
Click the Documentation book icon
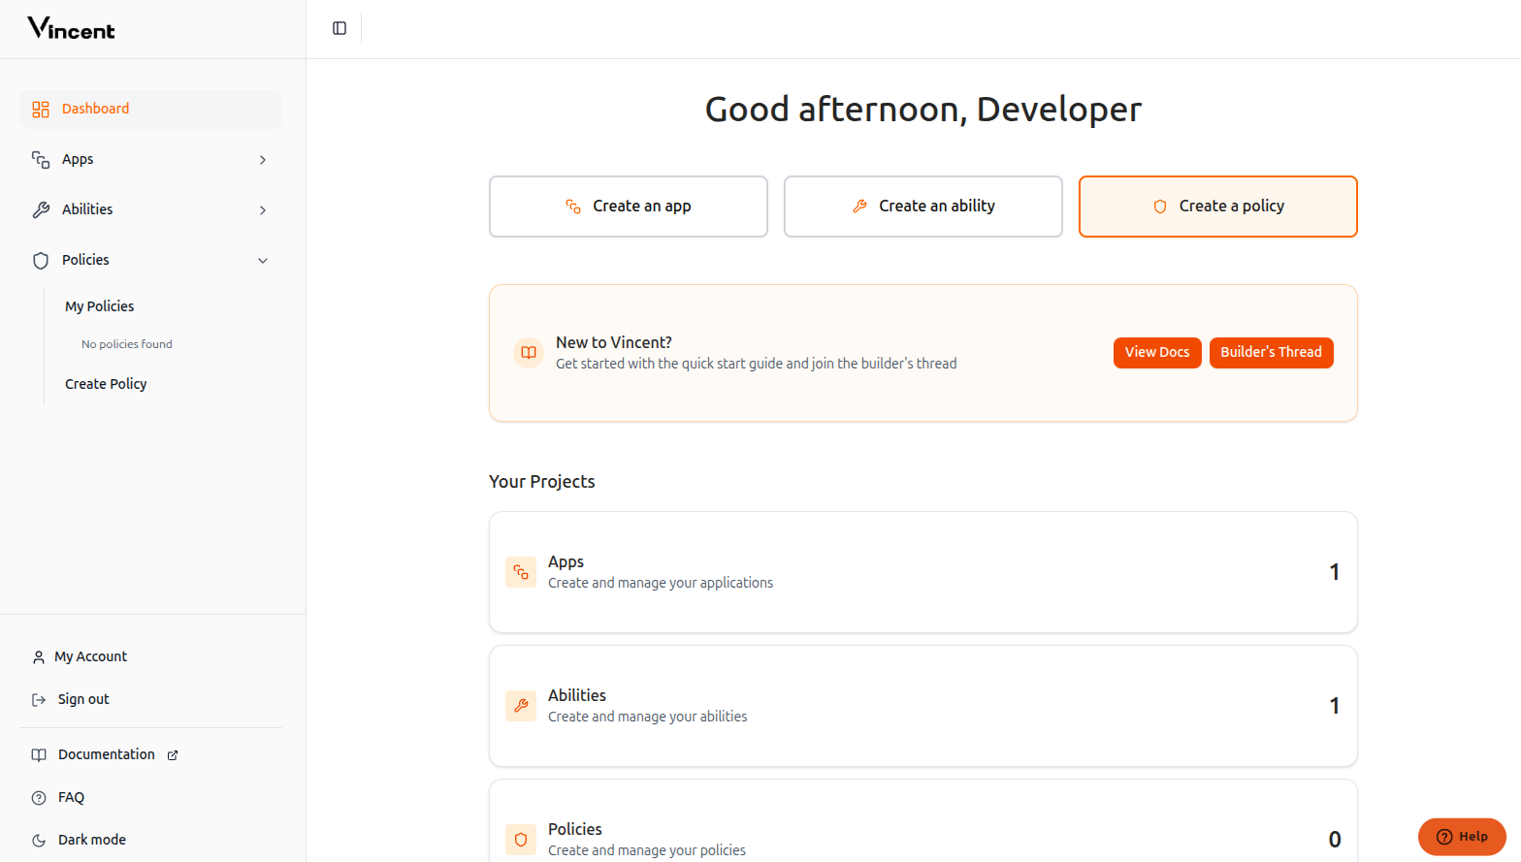point(39,755)
